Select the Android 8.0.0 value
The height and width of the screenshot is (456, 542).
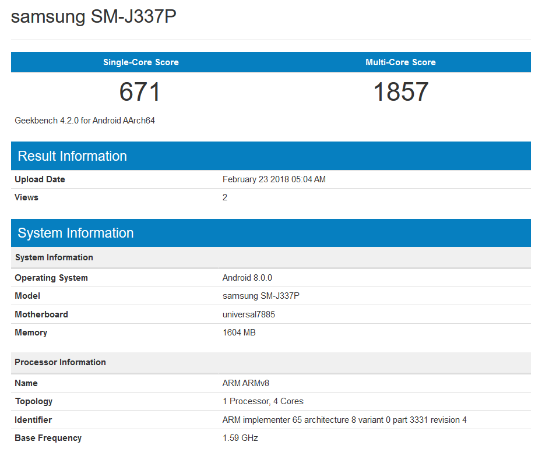[247, 278]
